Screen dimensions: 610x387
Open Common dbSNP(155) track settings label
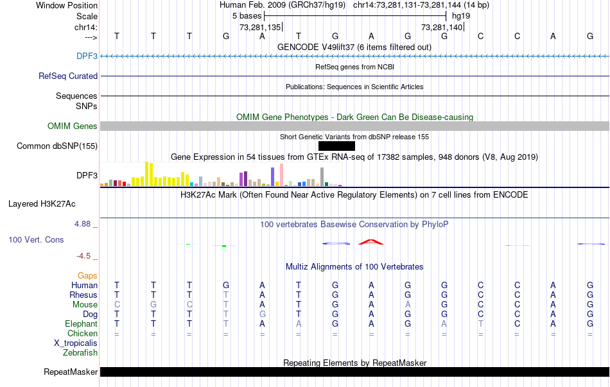point(57,146)
